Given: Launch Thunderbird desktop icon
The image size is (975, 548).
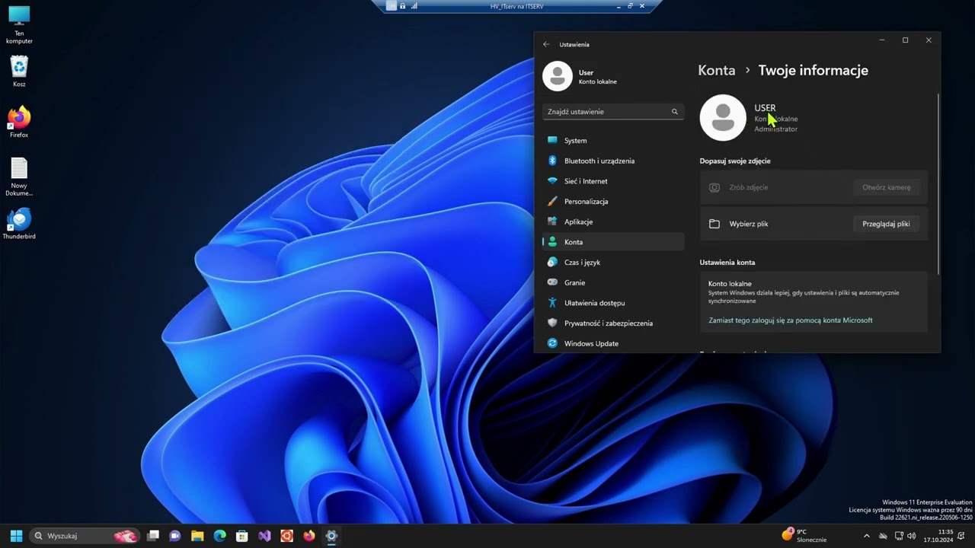Looking at the screenshot, I should (x=19, y=221).
